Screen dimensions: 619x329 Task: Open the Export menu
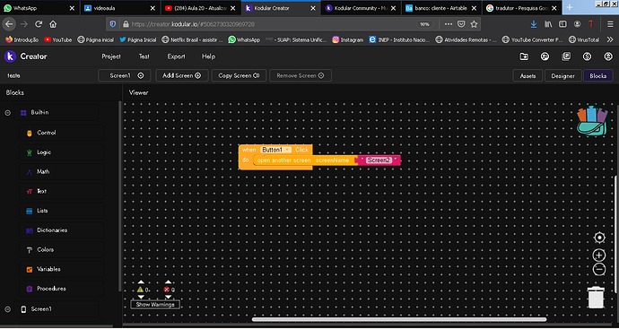[x=176, y=56]
